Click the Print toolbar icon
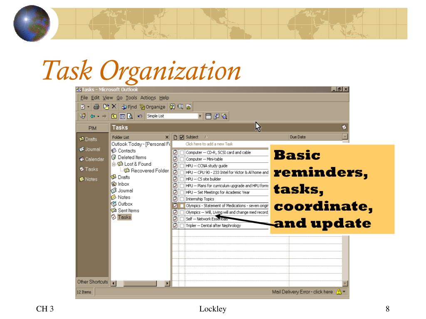 (x=97, y=107)
